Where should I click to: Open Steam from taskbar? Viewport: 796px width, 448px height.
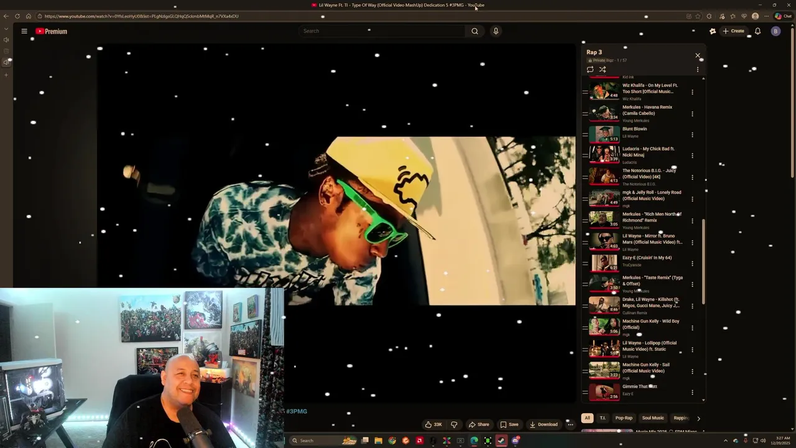click(x=501, y=441)
